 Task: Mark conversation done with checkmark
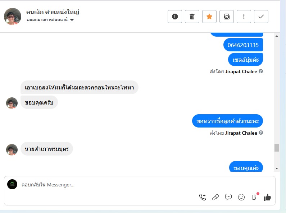[261, 17]
